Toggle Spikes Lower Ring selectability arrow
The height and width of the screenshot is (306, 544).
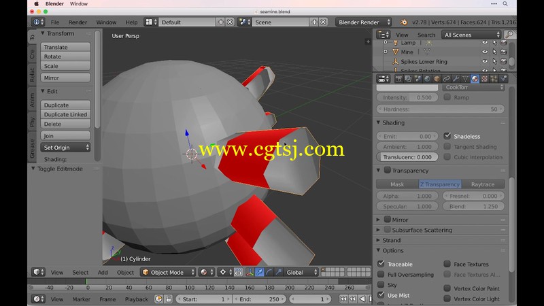[494, 61]
